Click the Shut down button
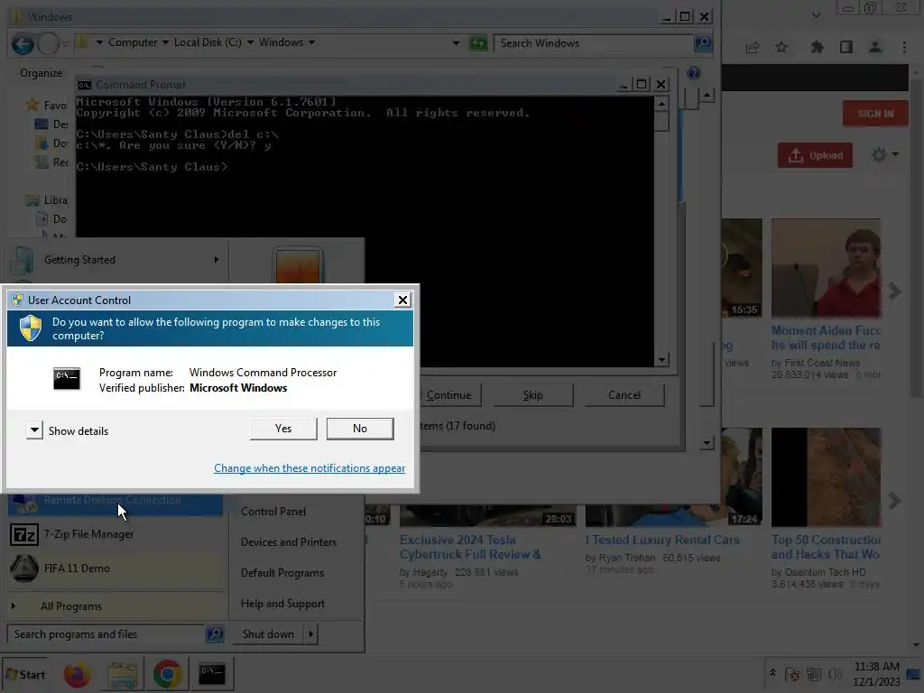The width and height of the screenshot is (924, 693). (x=268, y=634)
